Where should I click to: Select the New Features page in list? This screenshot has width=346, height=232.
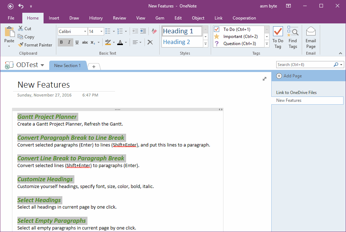click(x=307, y=100)
